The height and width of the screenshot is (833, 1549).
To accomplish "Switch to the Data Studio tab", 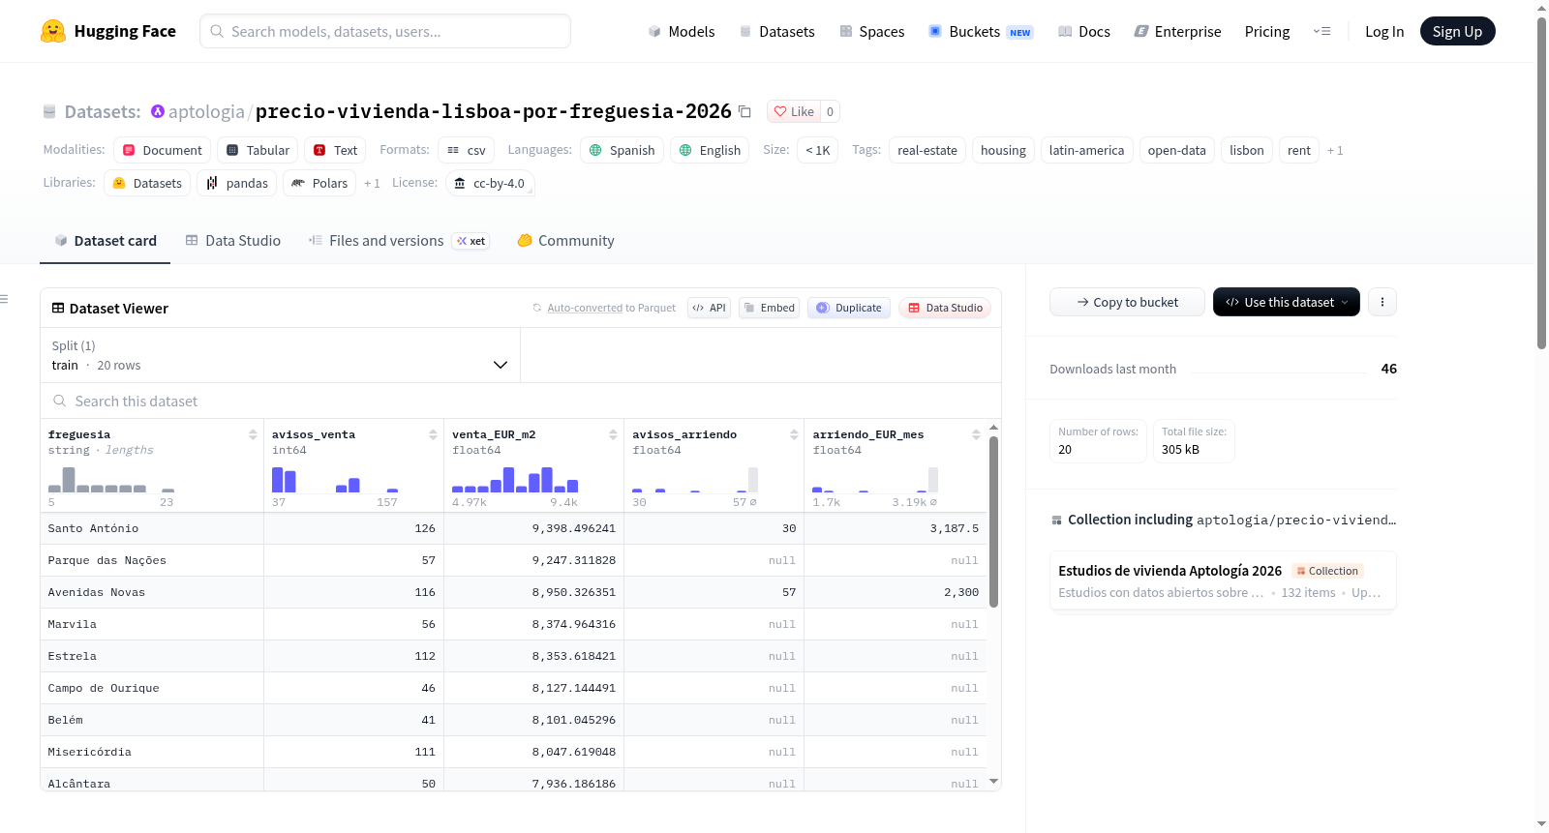I will point(233,241).
